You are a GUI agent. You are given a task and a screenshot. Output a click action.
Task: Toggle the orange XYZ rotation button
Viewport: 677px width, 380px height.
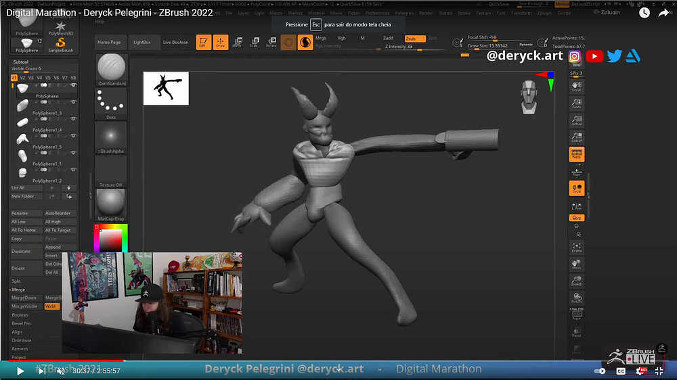coord(576,218)
